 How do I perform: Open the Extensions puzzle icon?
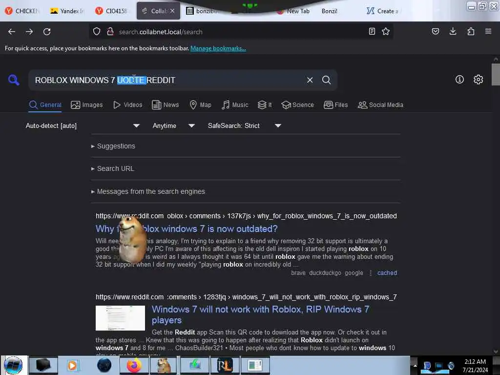coord(471,31)
